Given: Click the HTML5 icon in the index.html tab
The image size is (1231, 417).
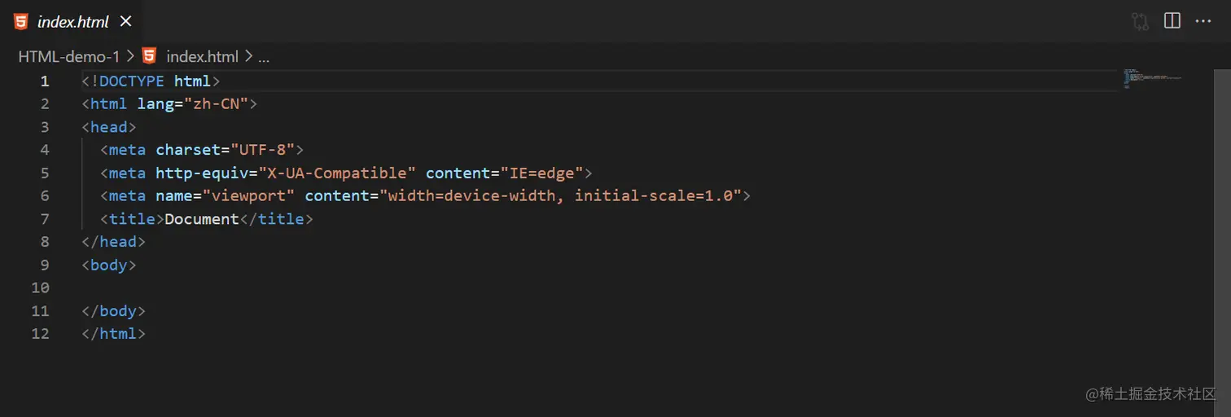Looking at the screenshot, I should point(20,22).
